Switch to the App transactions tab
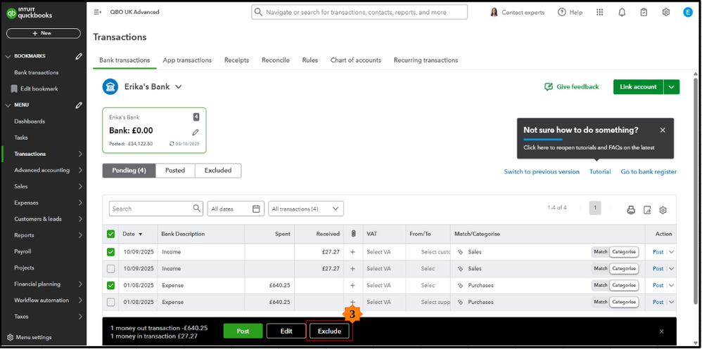702x349 pixels. tap(187, 60)
